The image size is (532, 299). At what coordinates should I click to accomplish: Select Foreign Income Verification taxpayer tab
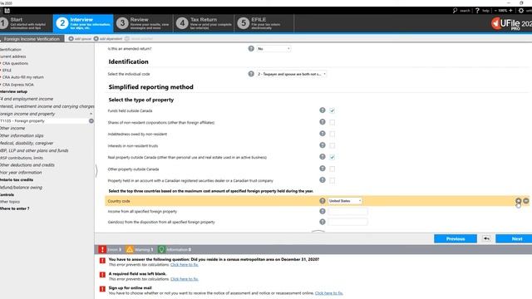(x=32, y=39)
